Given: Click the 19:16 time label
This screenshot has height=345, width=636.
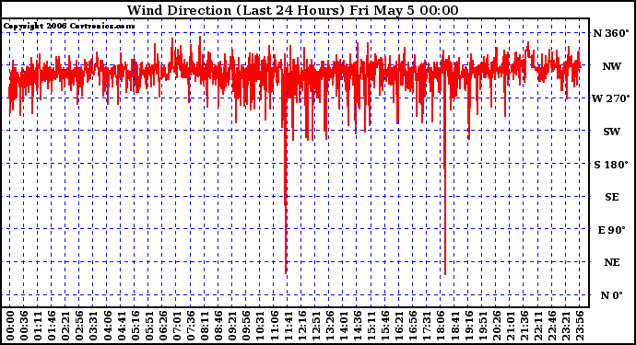Looking at the screenshot, I should click(468, 326).
